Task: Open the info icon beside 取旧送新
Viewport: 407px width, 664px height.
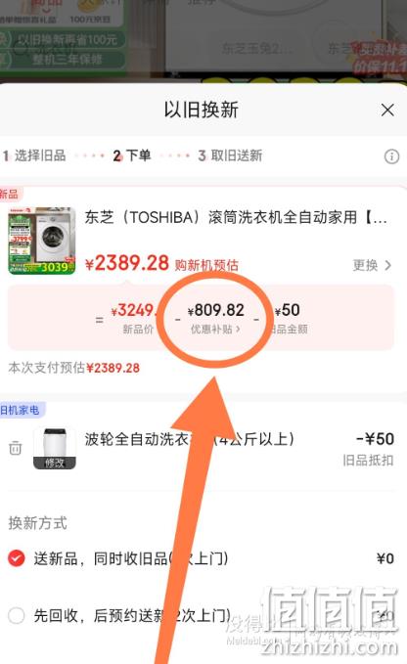Action: [x=391, y=156]
